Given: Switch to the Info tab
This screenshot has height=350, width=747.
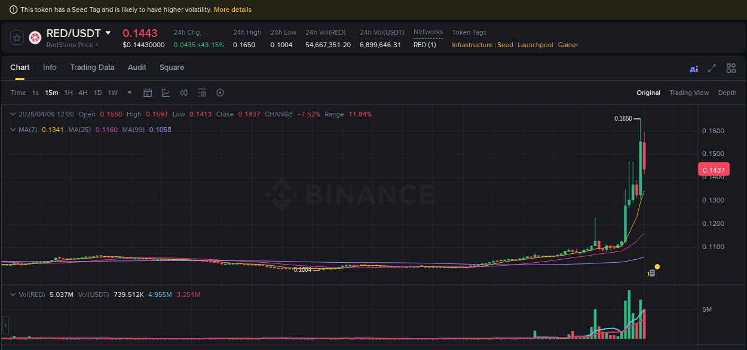Looking at the screenshot, I should (50, 67).
